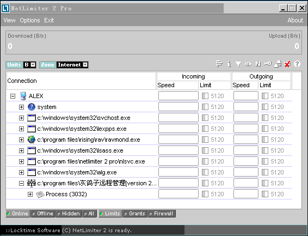
Task: Toggle outgoing limit checkbox for ravmond.exe
Action: point(265,140)
